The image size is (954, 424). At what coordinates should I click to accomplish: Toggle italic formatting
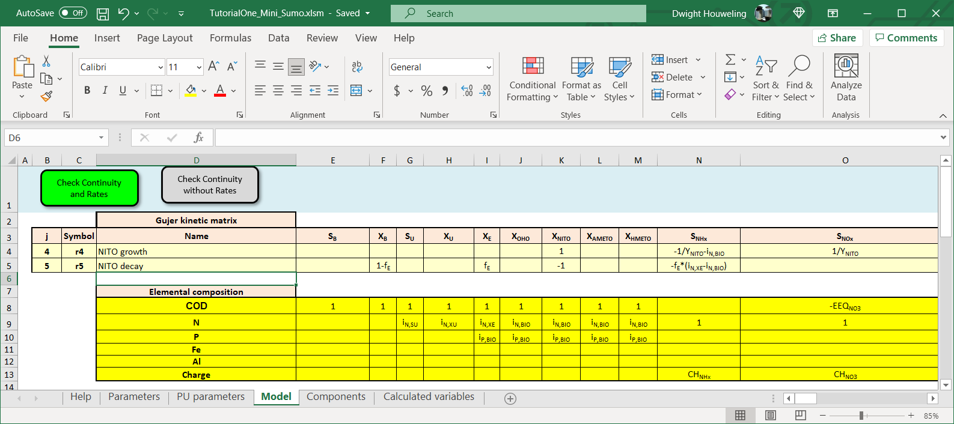[x=105, y=90]
